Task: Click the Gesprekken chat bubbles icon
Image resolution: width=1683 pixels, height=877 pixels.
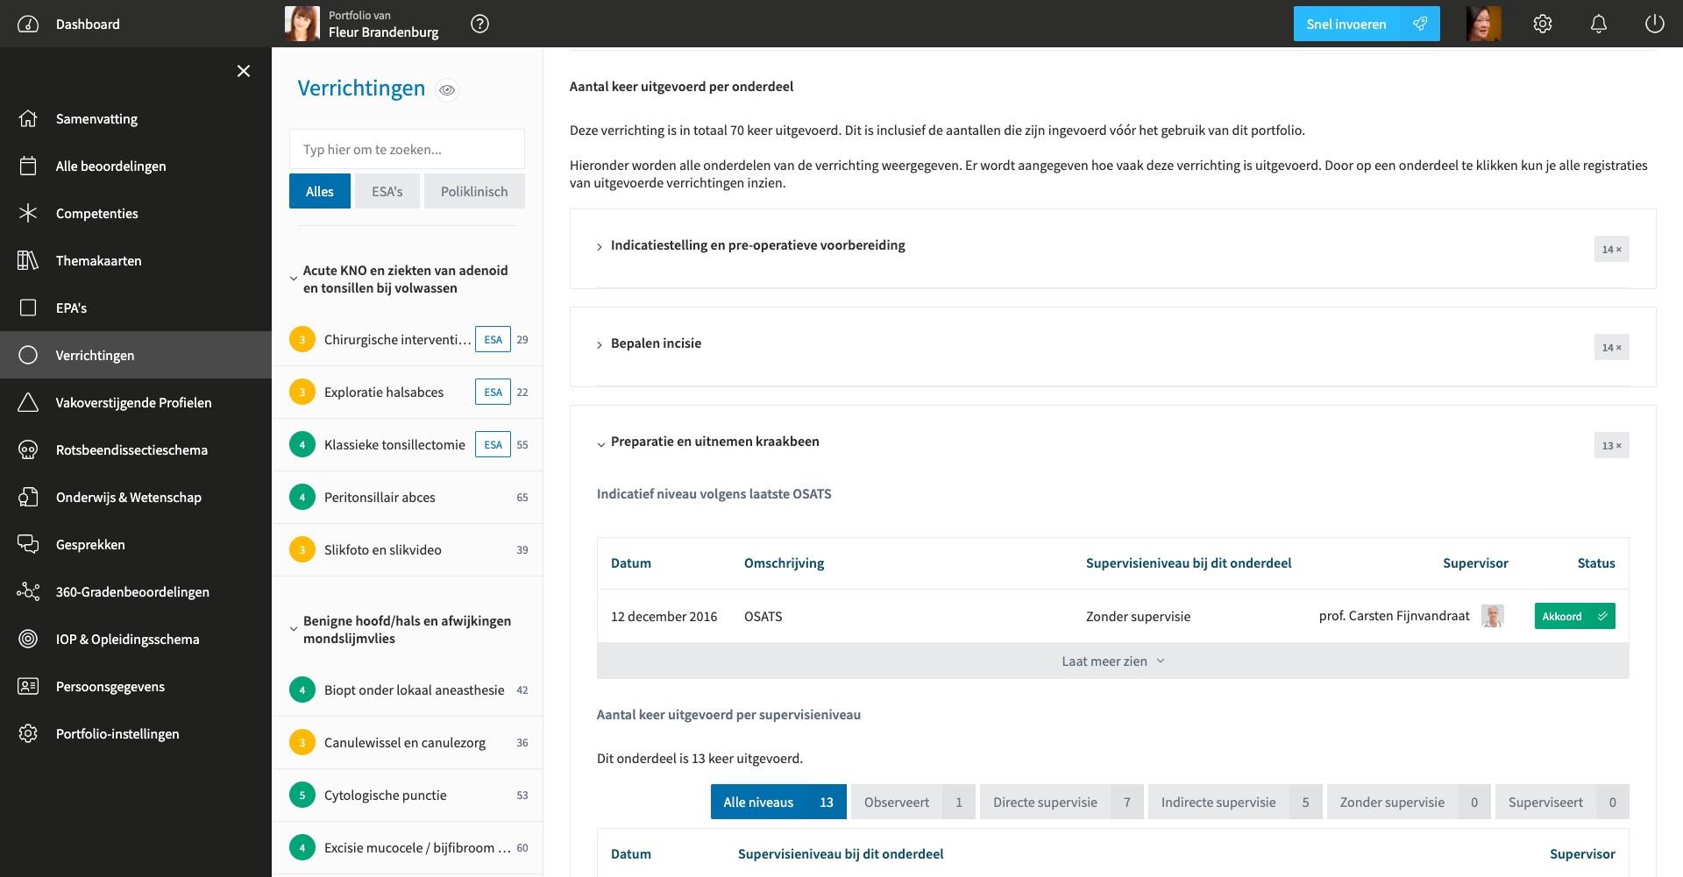Action: [28, 544]
